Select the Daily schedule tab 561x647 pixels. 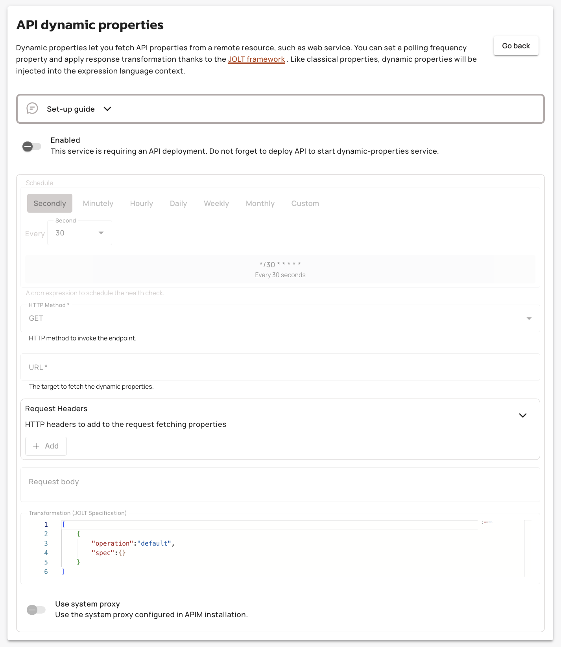coord(178,203)
